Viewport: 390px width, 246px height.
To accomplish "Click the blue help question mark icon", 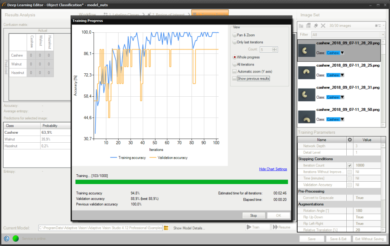I will [x=7, y=239].
